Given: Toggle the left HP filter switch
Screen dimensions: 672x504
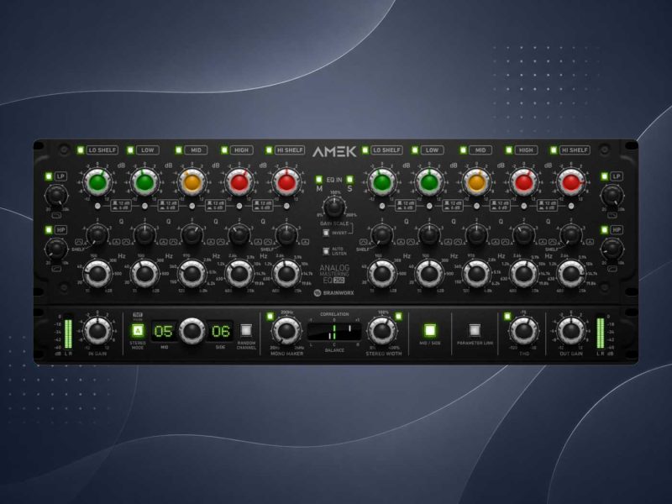Looking at the screenshot, I should pyautogui.click(x=49, y=230).
